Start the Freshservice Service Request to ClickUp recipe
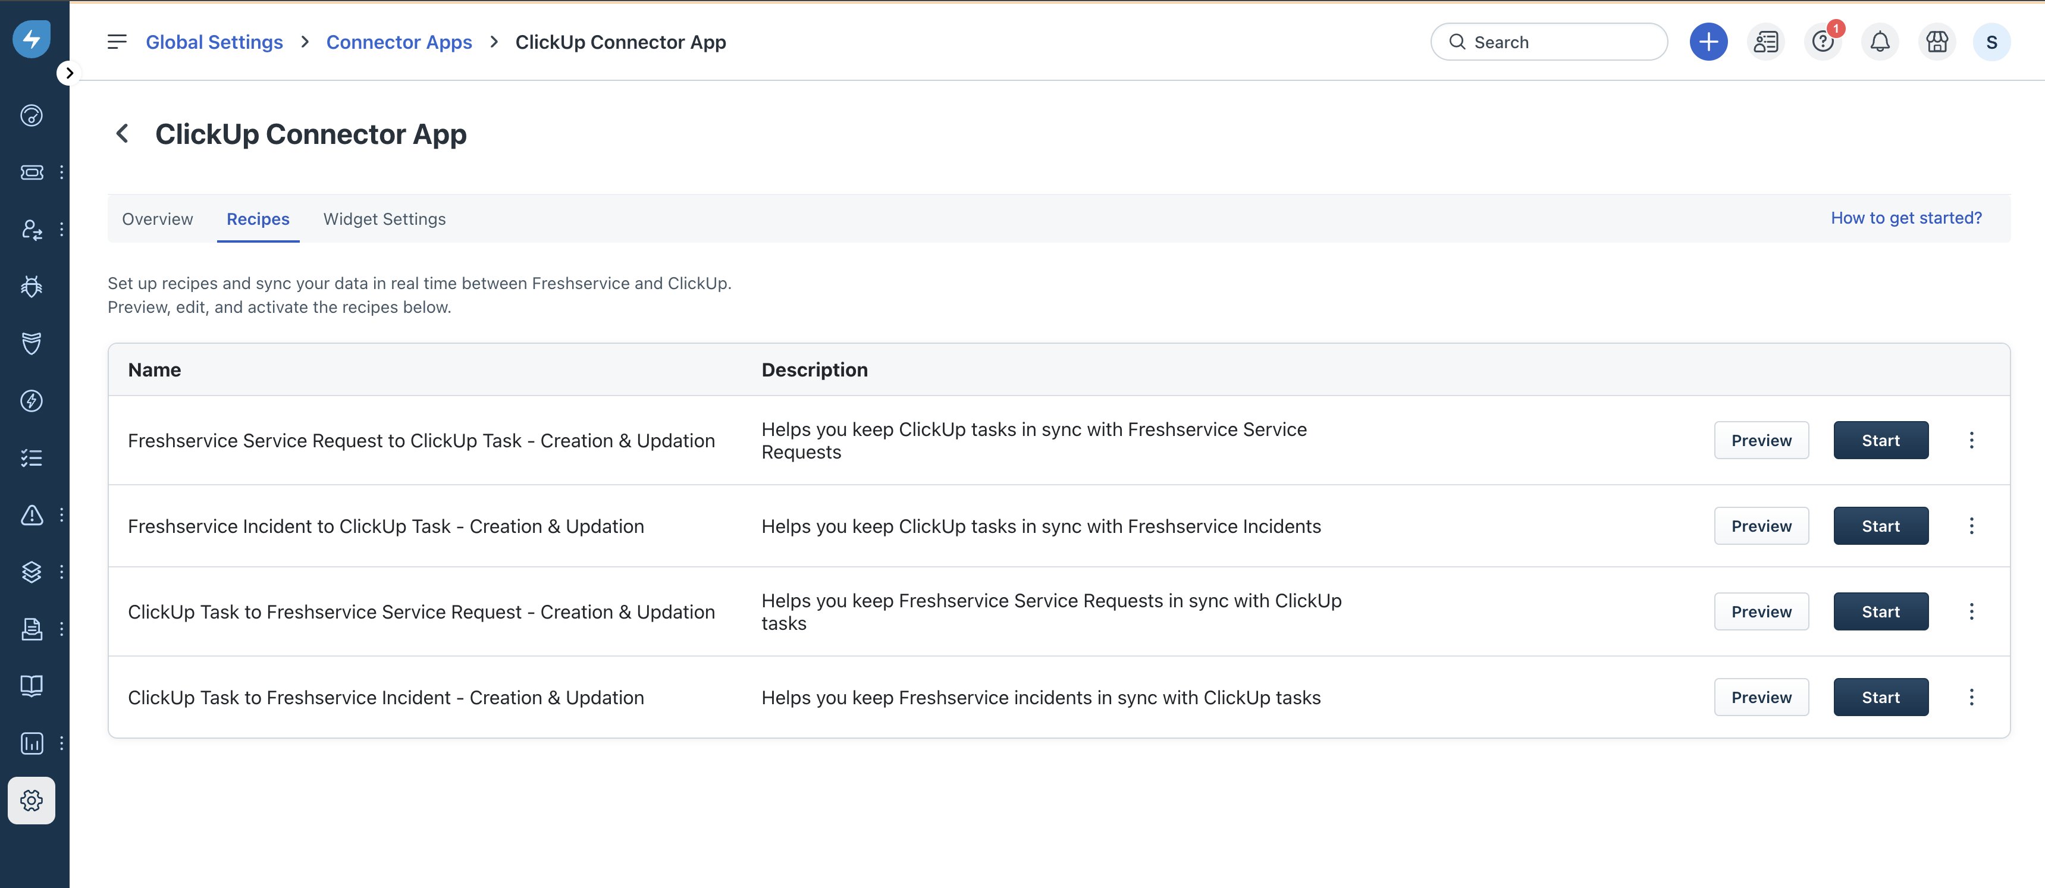The width and height of the screenshot is (2045, 888). tap(1880, 440)
